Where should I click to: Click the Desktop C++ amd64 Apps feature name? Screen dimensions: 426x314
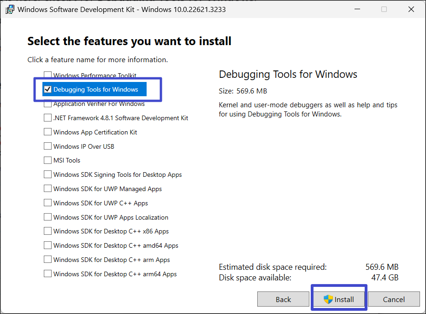coord(116,245)
